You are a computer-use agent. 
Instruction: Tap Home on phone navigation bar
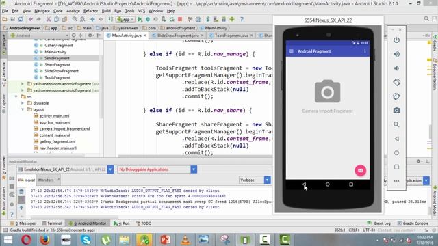327,184
